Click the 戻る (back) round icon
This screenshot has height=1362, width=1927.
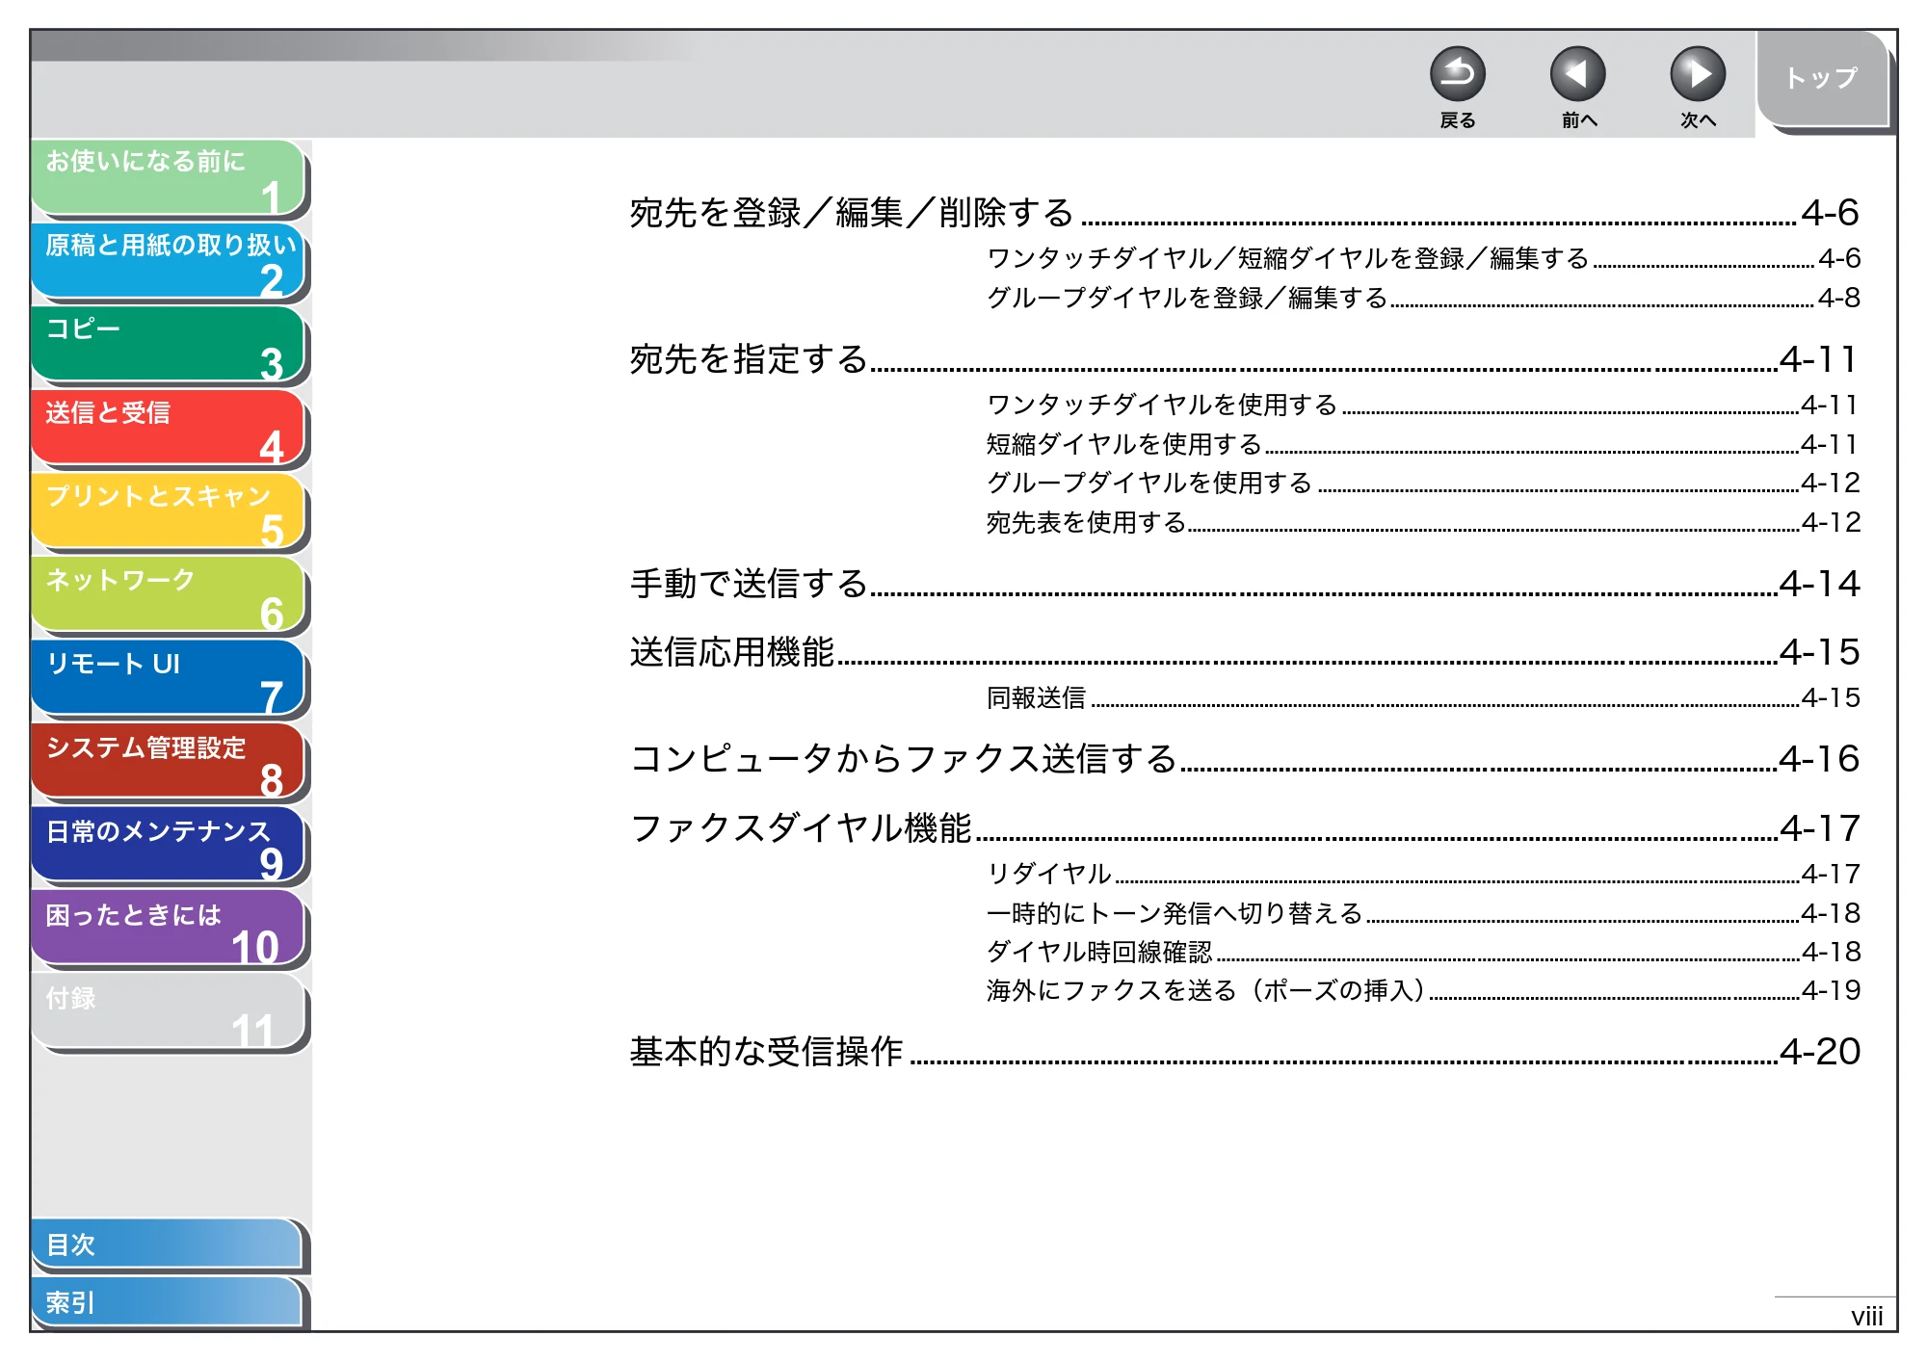click(x=1457, y=74)
